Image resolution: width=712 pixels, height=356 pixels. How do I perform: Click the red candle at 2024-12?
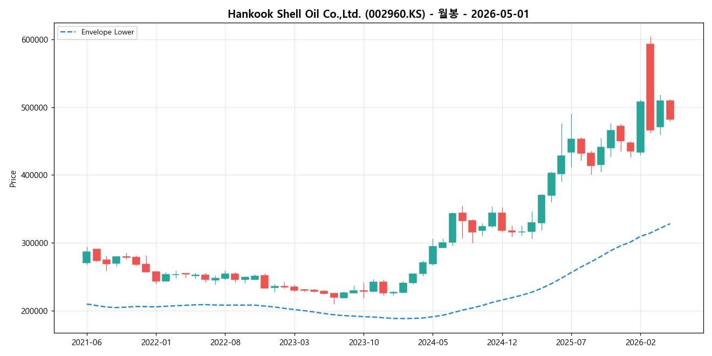pos(502,222)
